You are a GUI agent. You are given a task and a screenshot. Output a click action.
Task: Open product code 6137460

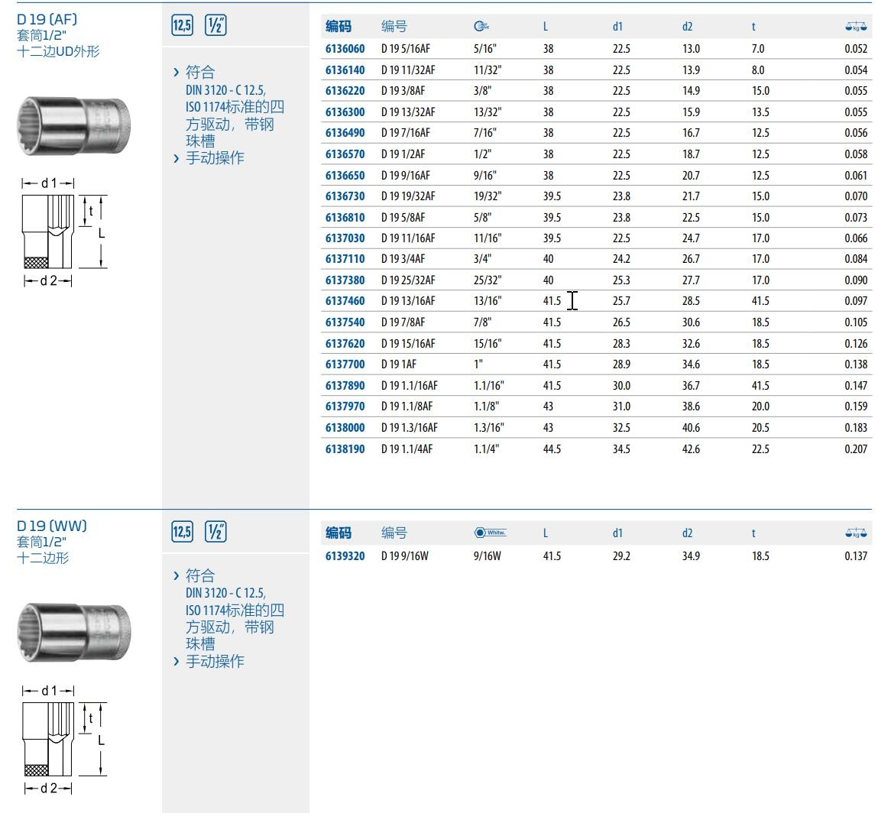[345, 301]
